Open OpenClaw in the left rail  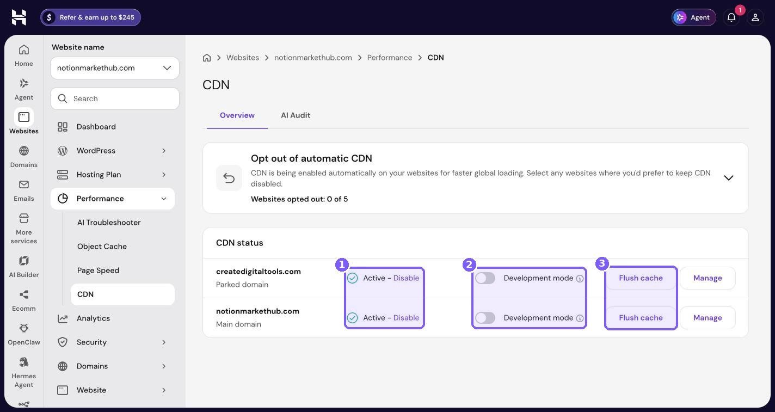[24, 334]
